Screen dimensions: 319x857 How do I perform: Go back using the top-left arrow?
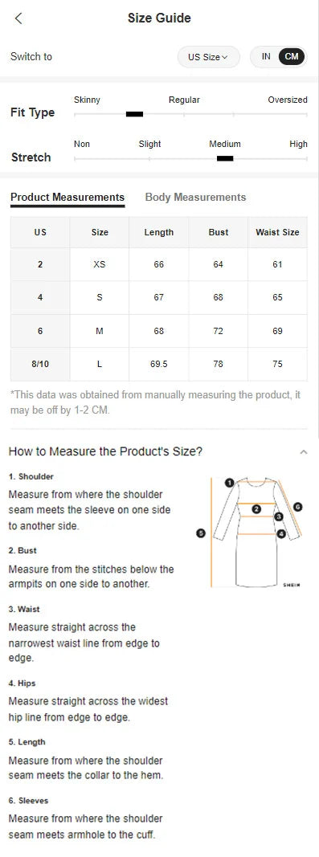pos(18,18)
